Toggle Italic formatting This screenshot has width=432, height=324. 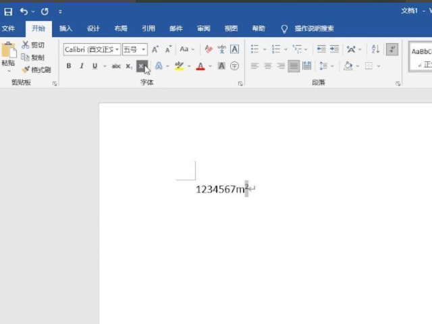[x=82, y=66]
